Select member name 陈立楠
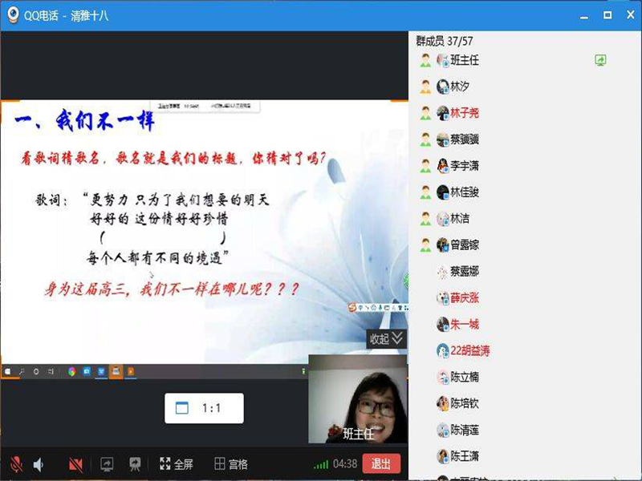The width and height of the screenshot is (642, 481). tap(465, 377)
